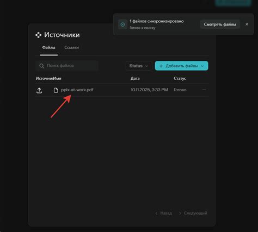Open the three-dots menu for pplx-at-work.pdf
The height and width of the screenshot is (232, 258).
coord(204,90)
